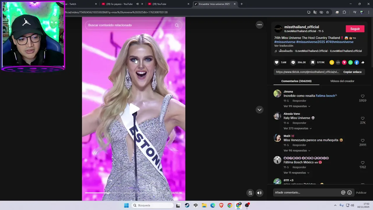Expand Ver 98 respuestas under MaDi
The image size is (373, 210).
[x=297, y=150]
